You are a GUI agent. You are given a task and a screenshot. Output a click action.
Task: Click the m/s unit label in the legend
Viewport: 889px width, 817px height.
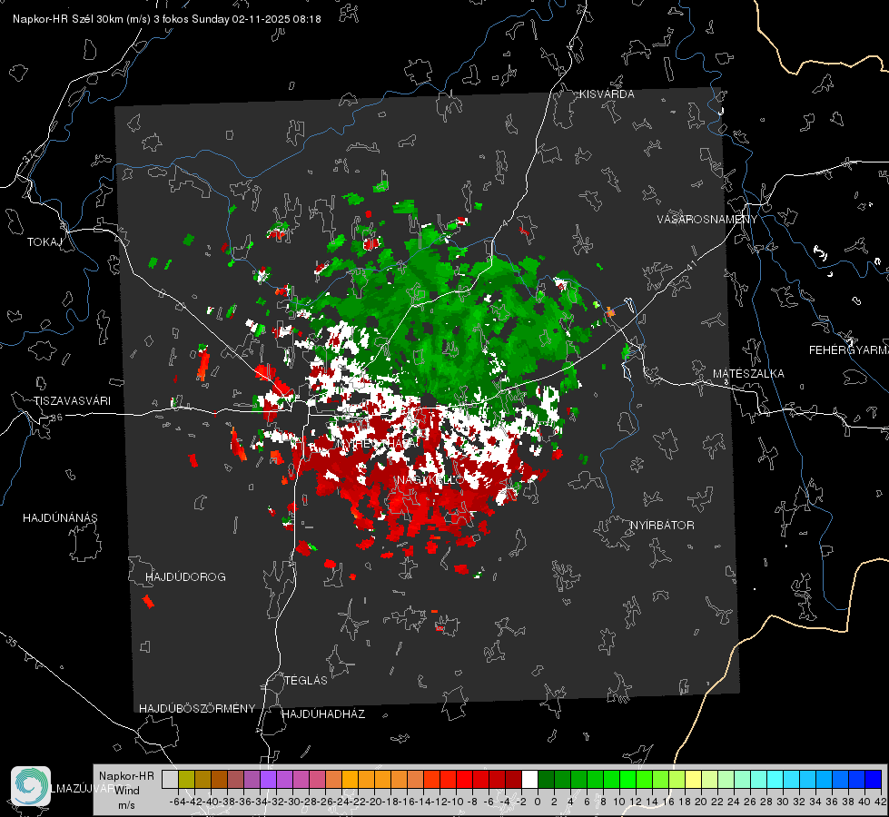[x=126, y=805]
